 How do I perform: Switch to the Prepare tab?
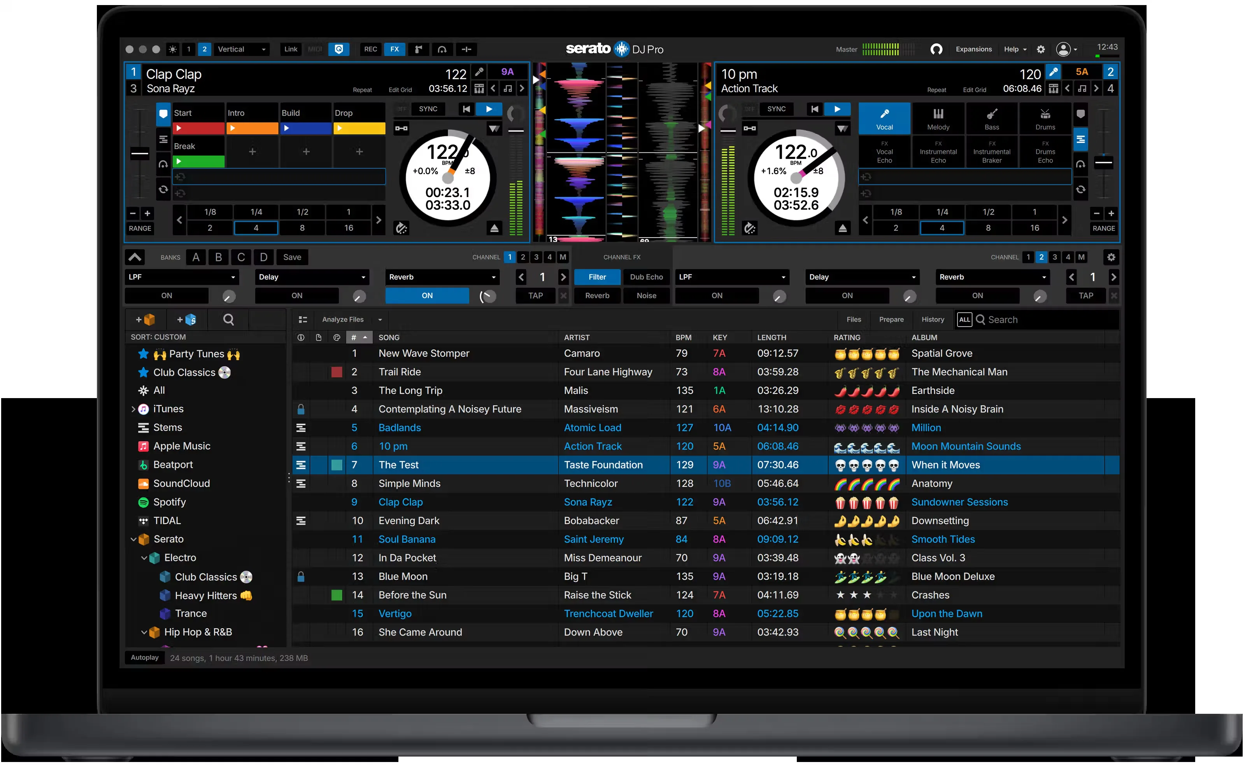(891, 320)
